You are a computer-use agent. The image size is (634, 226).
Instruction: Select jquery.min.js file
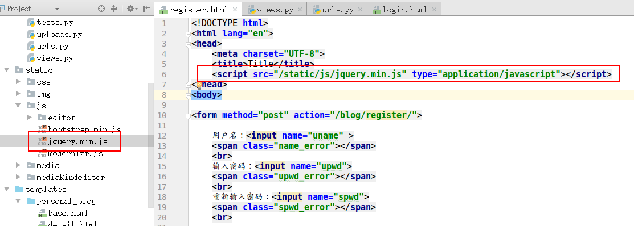click(x=77, y=141)
